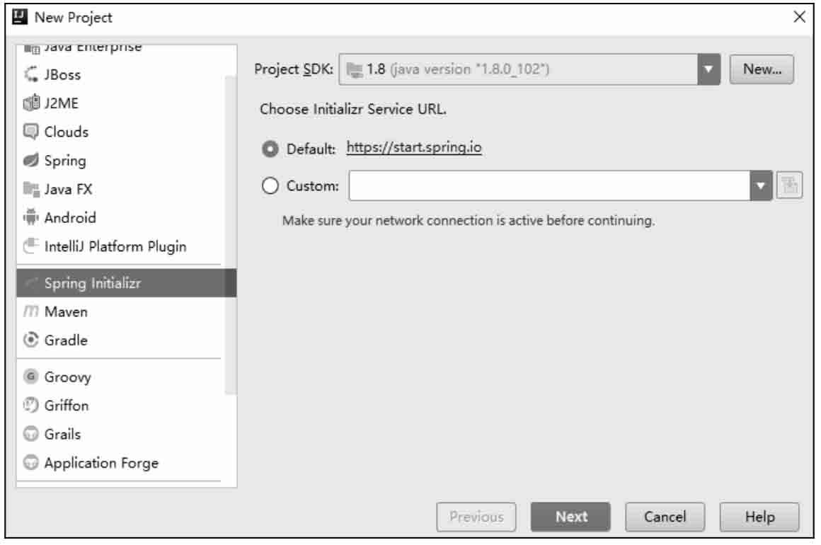
Task: Open the Project SDK dropdown
Action: 709,69
